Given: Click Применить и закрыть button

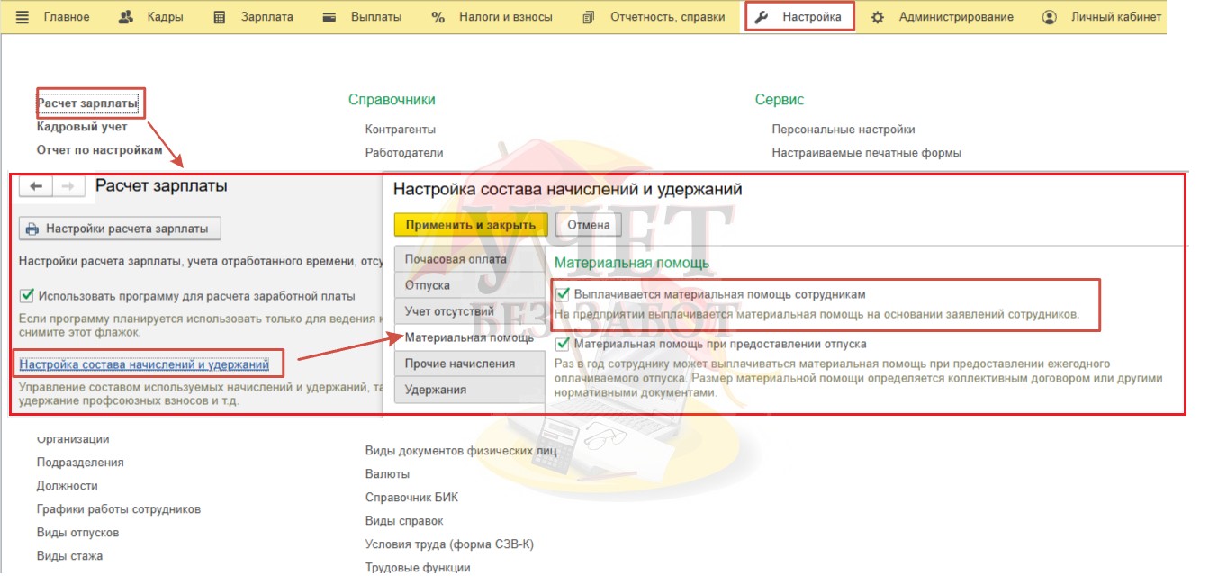Looking at the screenshot, I should click(470, 225).
